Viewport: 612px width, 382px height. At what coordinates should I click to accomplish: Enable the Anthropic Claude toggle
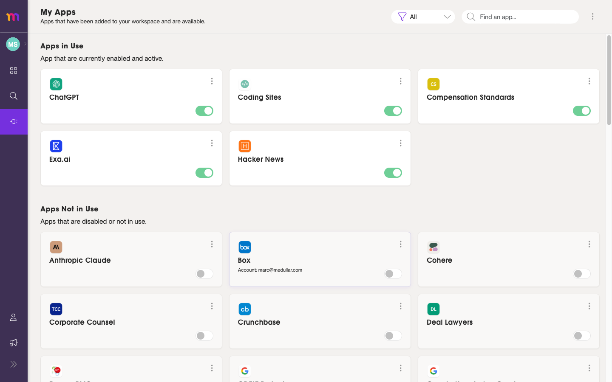pos(204,274)
